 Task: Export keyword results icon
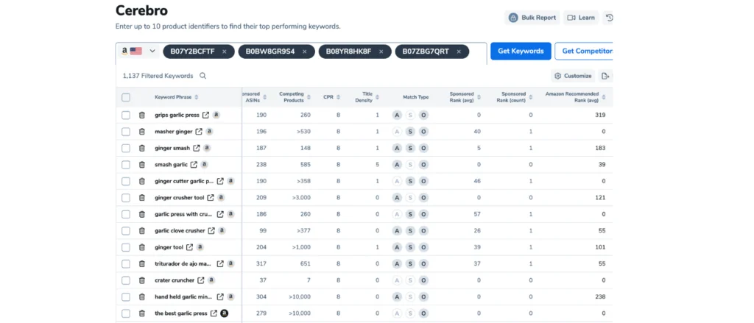click(605, 76)
